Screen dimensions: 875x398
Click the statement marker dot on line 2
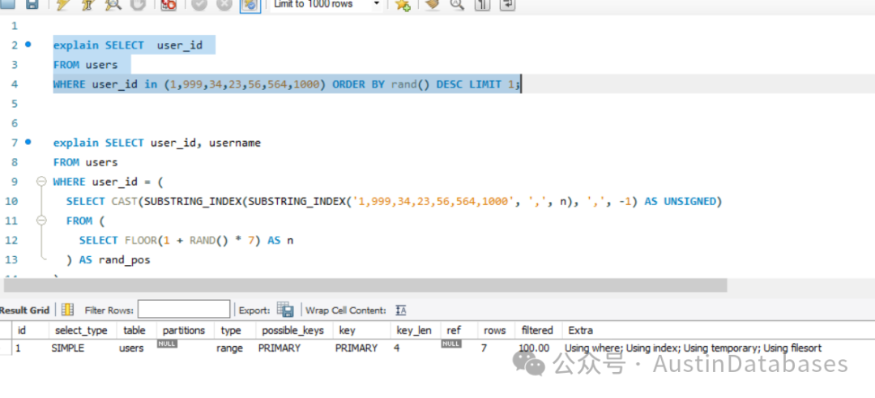(x=28, y=44)
